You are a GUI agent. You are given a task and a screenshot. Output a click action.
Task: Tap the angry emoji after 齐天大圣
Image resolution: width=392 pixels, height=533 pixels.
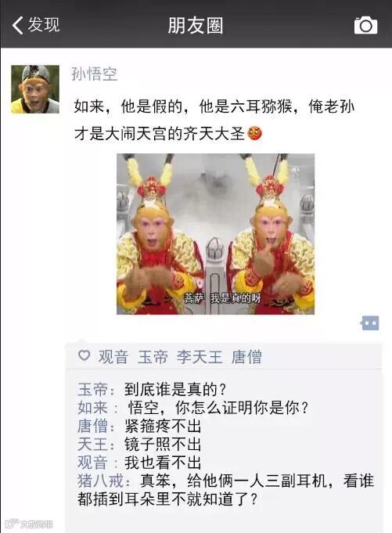click(254, 133)
